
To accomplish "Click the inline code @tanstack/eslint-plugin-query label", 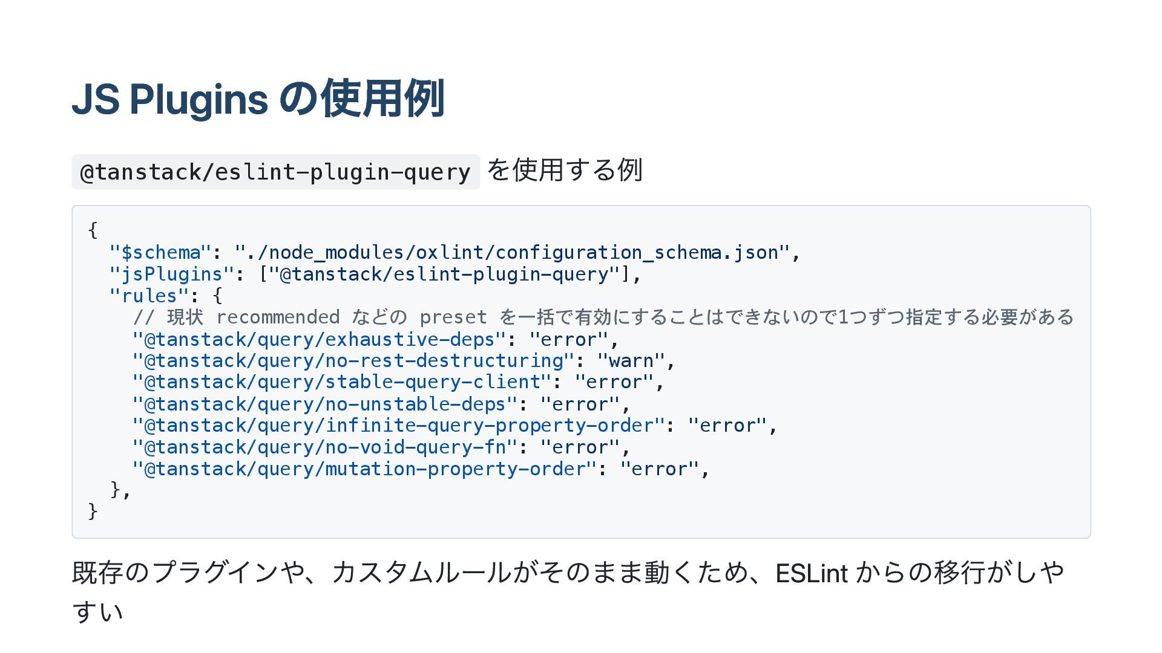I will 275,172.
